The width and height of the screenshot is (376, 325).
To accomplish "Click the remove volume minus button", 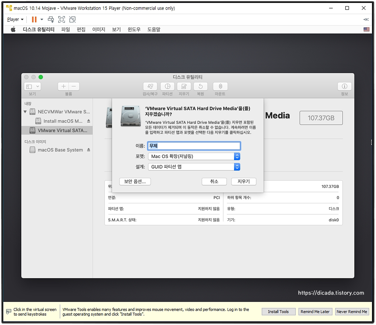I will point(74,86).
